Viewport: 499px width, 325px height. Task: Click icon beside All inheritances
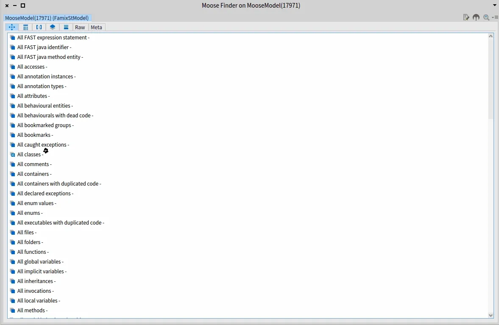12,281
